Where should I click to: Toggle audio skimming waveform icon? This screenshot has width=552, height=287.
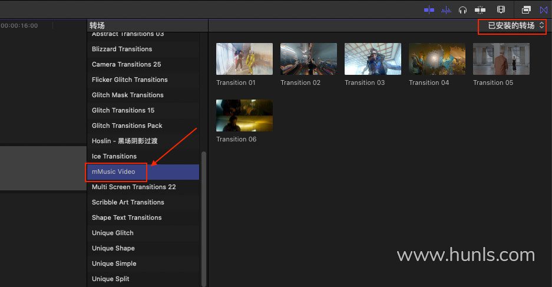446,10
